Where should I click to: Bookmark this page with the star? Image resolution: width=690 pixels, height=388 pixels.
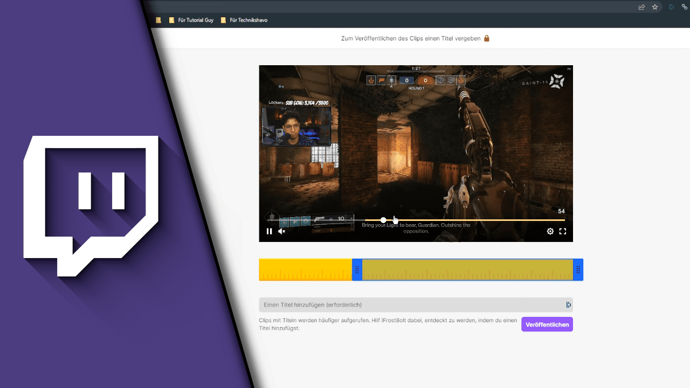pyautogui.click(x=655, y=7)
